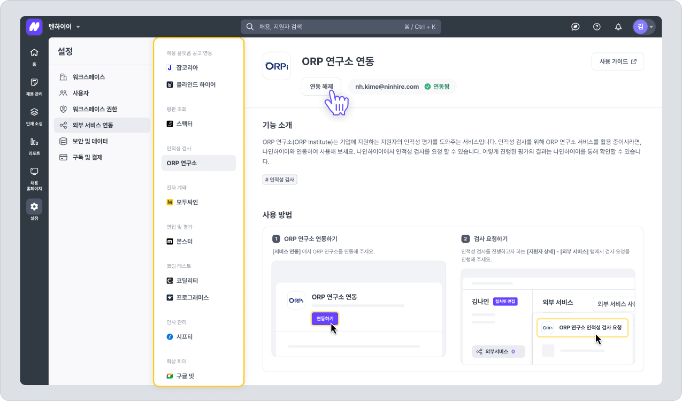
Task: Open the Ninehire logo home icon
Action: coord(34,27)
